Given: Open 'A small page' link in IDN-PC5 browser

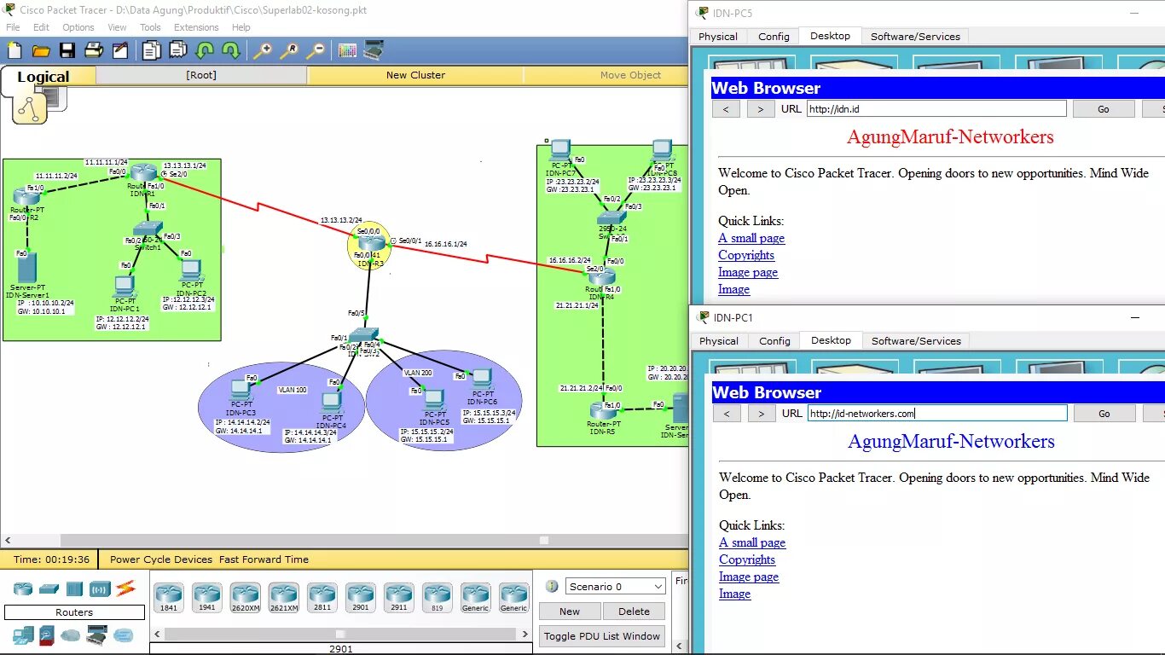Looking at the screenshot, I should click(751, 238).
